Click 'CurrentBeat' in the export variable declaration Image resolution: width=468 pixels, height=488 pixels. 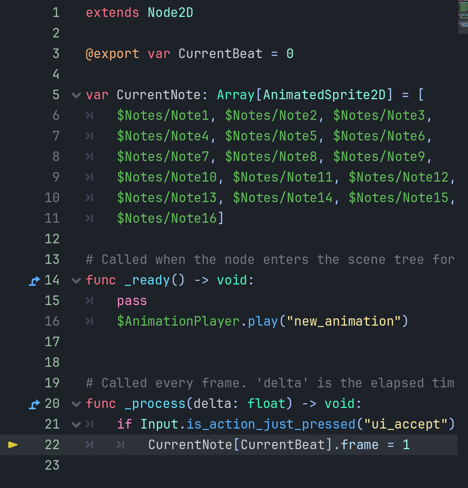click(220, 54)
